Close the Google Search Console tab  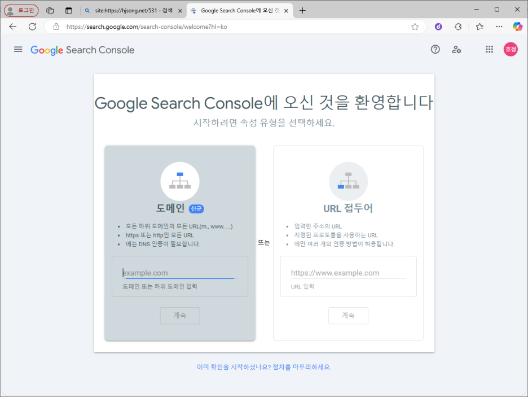click(x=286, y=11)
